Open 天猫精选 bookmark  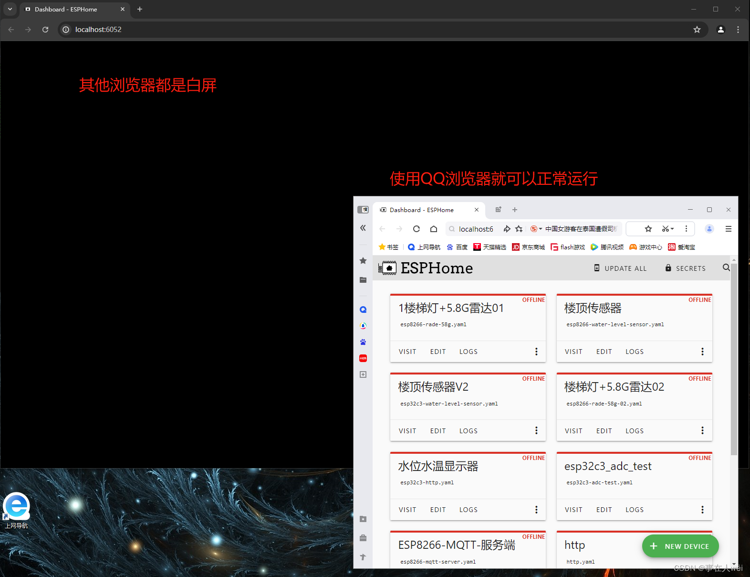click(x=490, y=247)
